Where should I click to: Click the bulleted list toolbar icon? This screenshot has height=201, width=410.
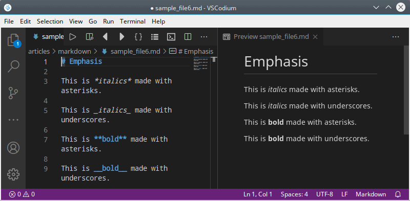(x=155, y=37)
